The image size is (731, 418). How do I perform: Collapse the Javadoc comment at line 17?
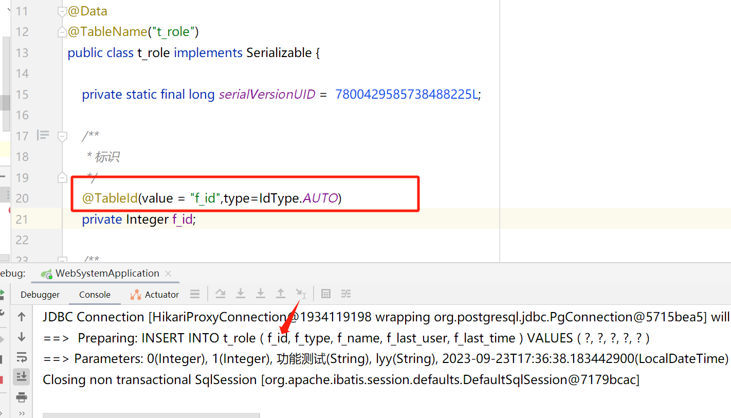(62, 136)
